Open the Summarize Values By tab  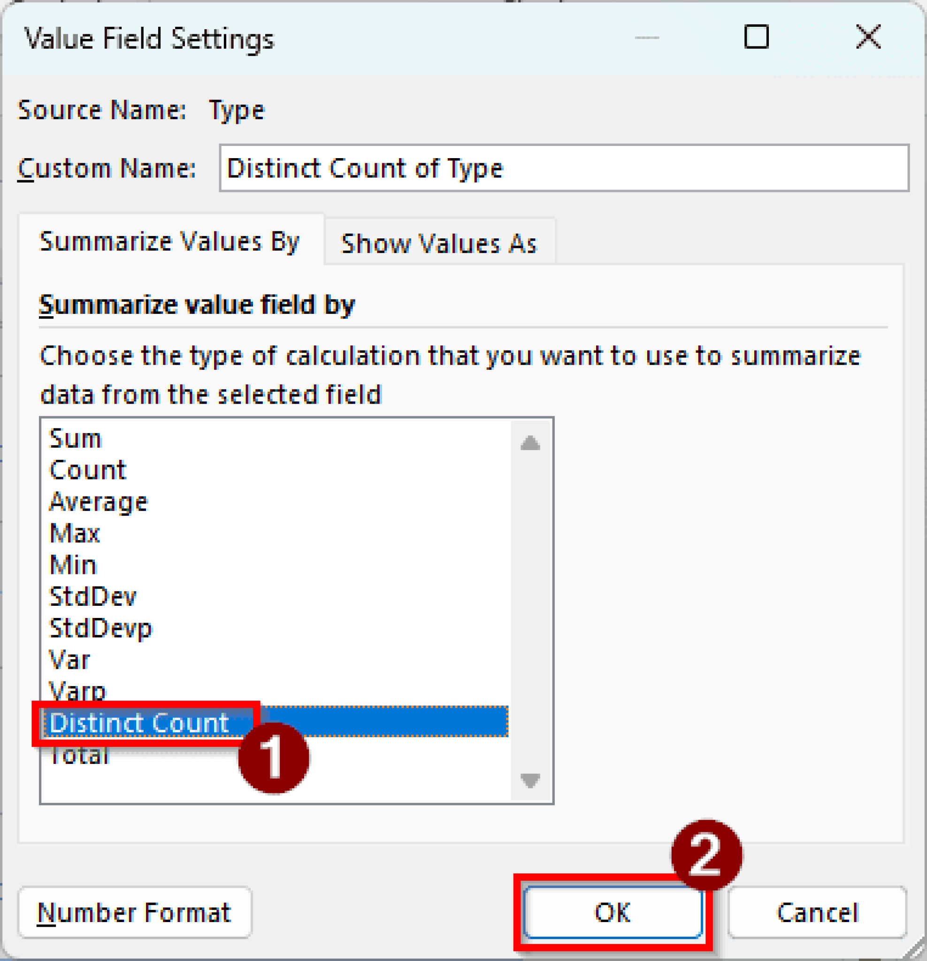click(x=171, y=240)
